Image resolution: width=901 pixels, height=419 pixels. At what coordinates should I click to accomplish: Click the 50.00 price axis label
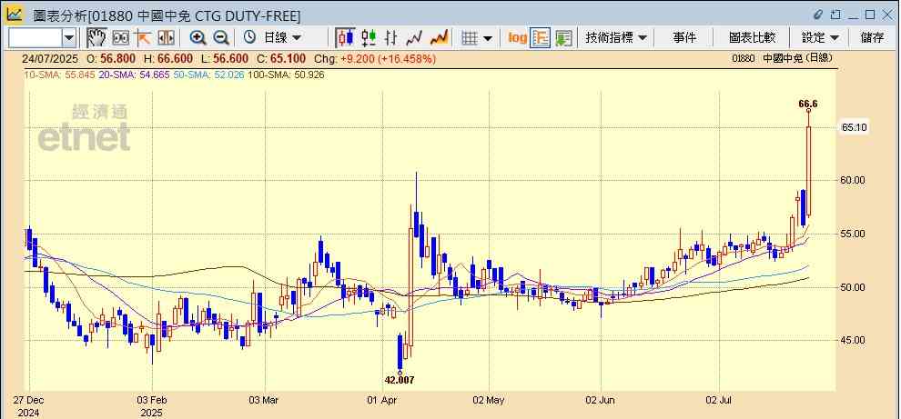coord(854,287)
